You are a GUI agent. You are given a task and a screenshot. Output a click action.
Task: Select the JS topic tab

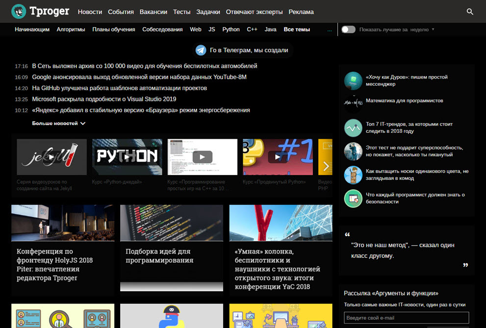[x=212, y=29]
